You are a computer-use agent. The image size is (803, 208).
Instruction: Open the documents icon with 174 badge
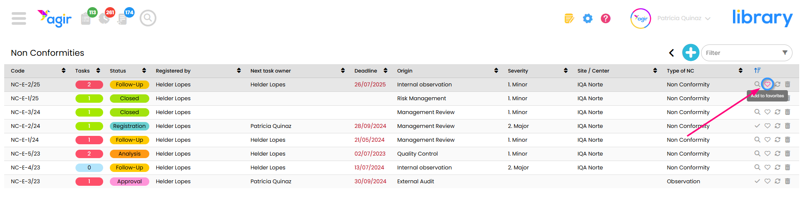point(122,19)
